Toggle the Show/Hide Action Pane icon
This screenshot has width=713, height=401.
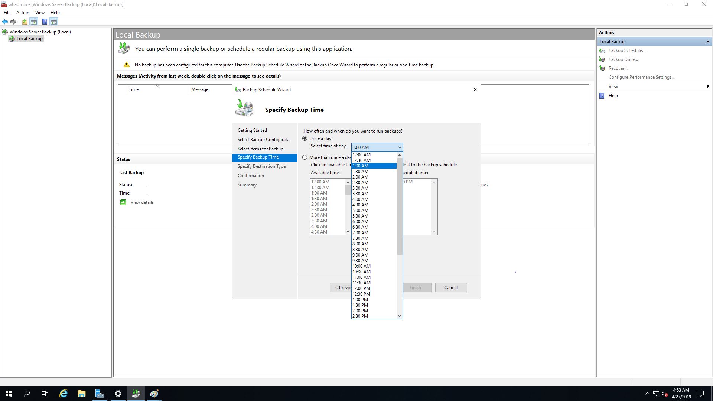coord(54,22)
